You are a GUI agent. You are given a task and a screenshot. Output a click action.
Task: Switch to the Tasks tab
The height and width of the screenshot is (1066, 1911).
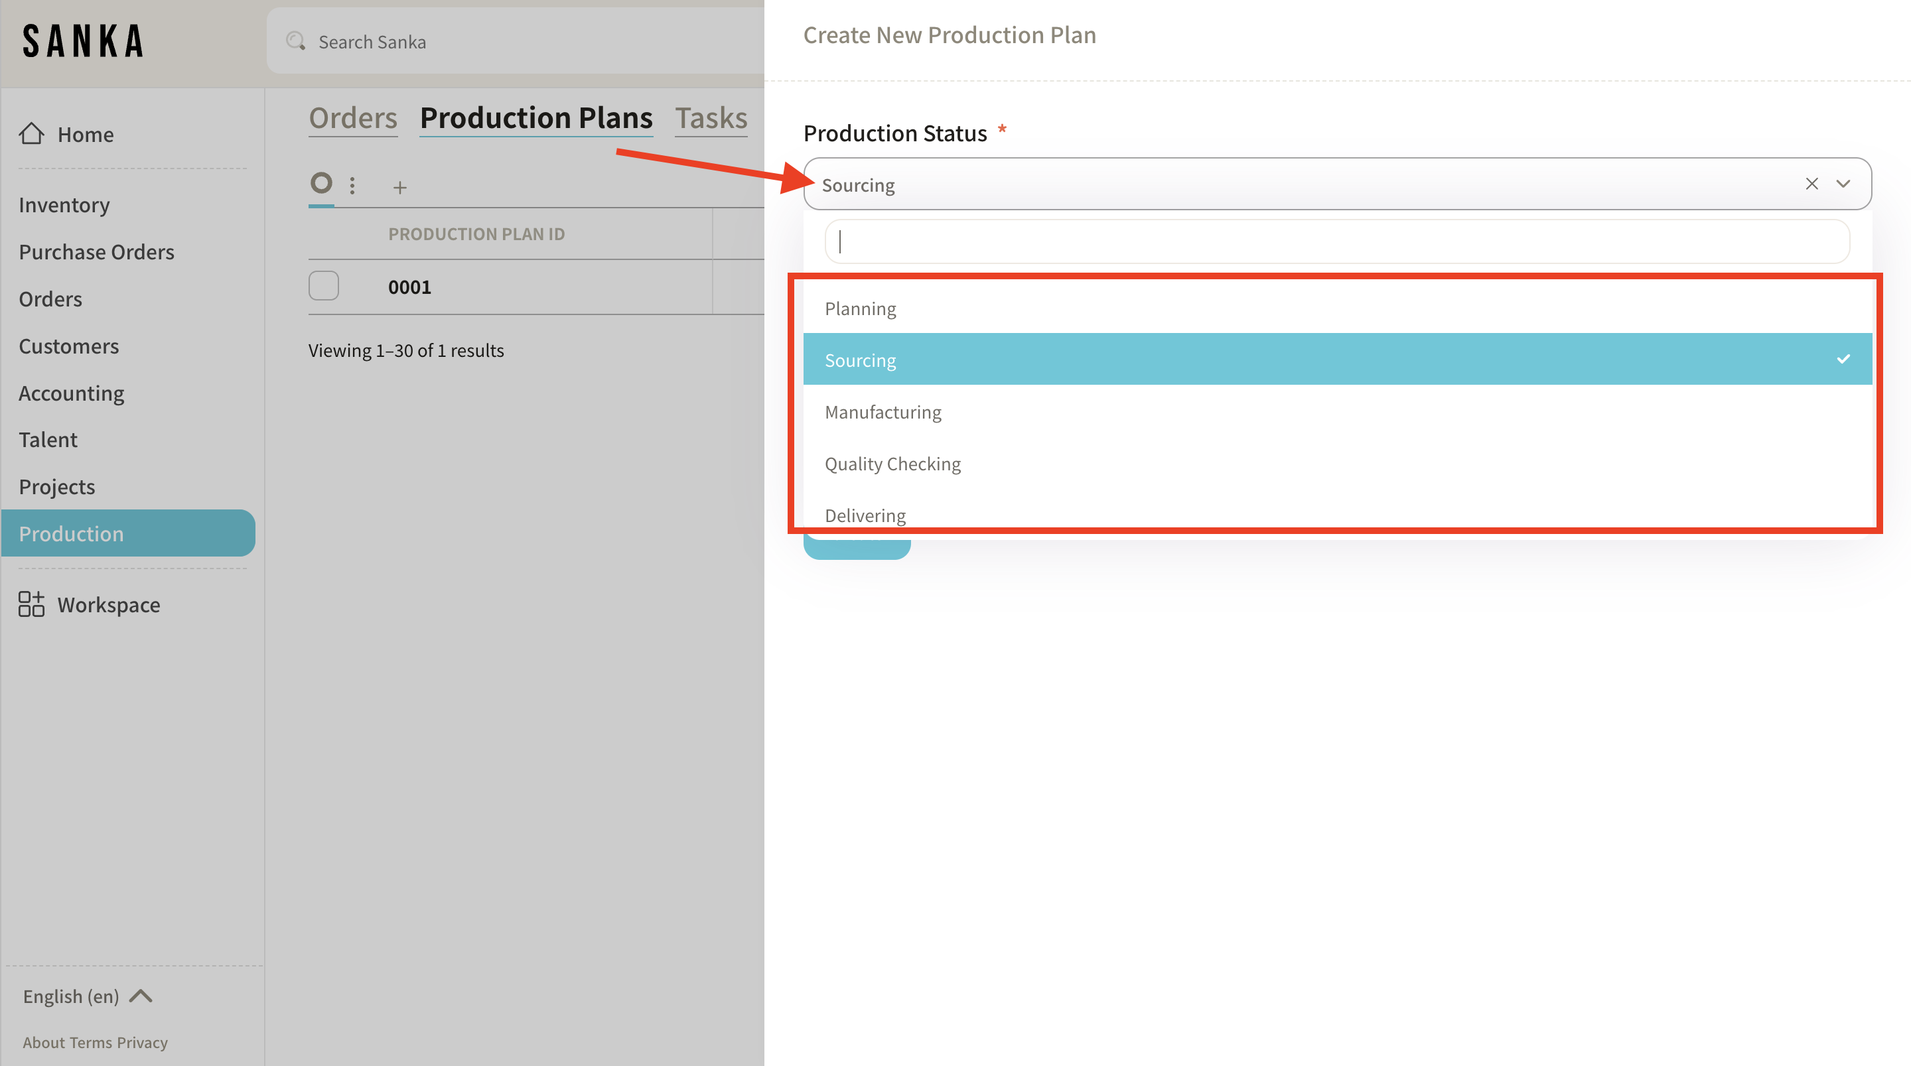click(711, 118)
